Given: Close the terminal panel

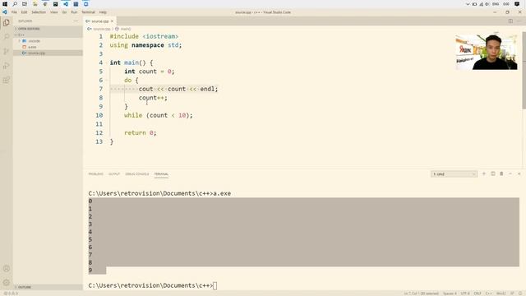Looking at the screenshot, I should coord(519,173).
